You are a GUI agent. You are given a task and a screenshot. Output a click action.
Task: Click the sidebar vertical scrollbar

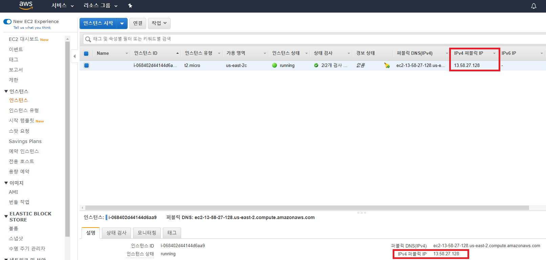pos(67,139)
